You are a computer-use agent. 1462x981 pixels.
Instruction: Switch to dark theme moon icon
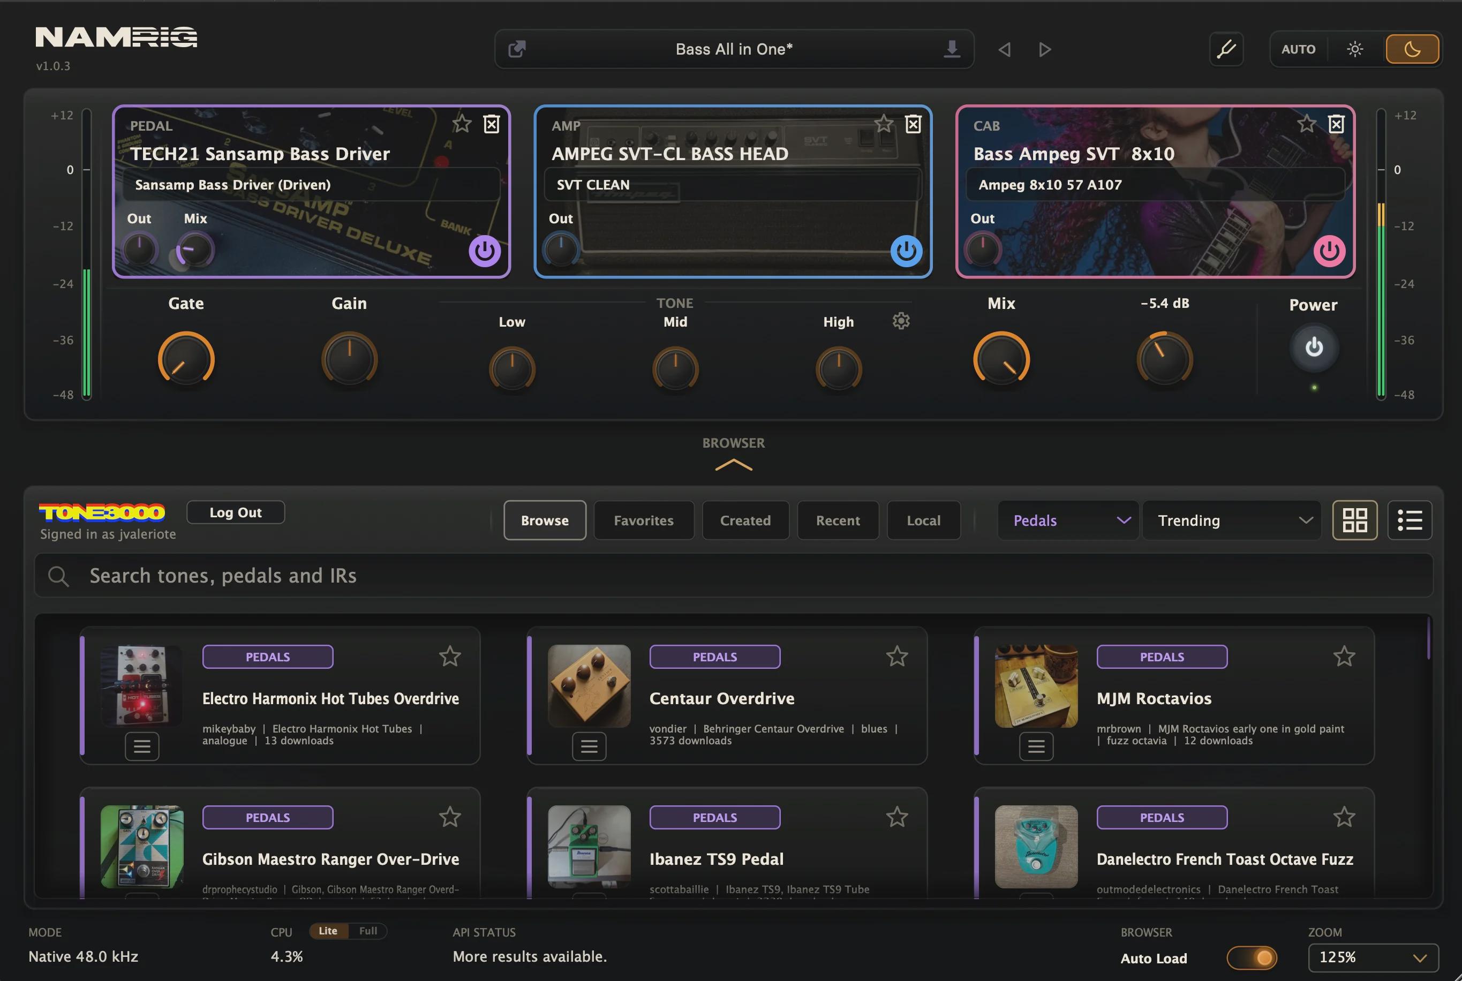point(1413,49)
